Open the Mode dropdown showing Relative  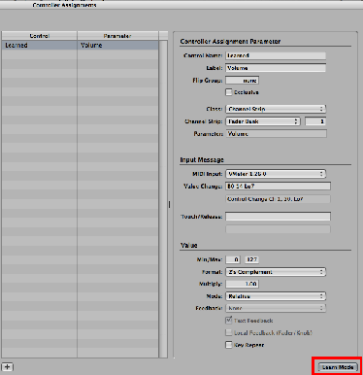pos(276,296)
